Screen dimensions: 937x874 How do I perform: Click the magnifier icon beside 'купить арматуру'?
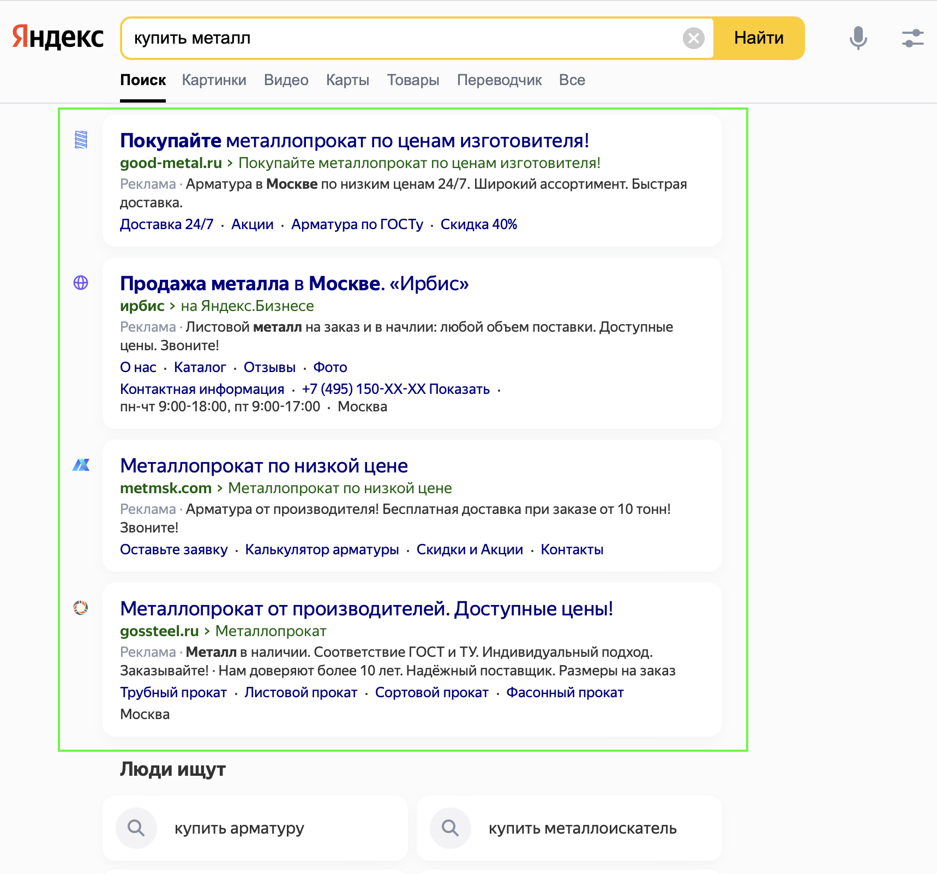(x=135, y=828)
